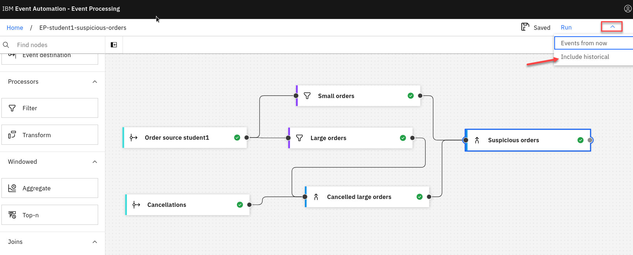633x255 pixels.
Task: Select the Aggregate node in palette
Action: click(x=50, y=188)
